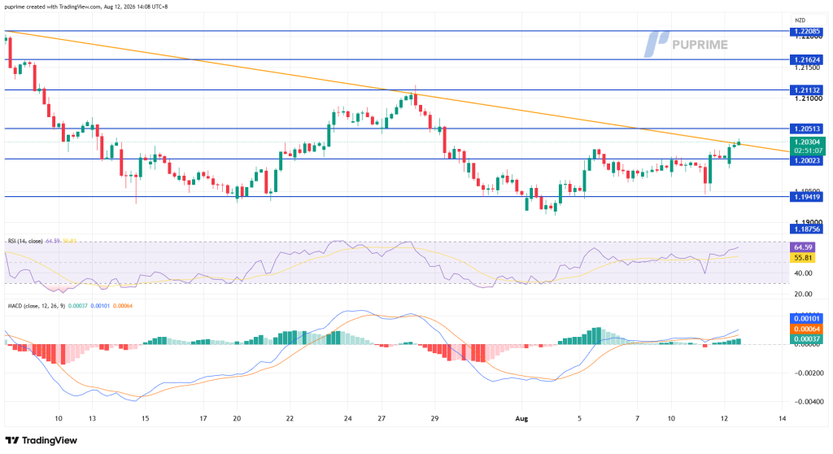Select the 1.21132 price level tag
The height and width of the screenshot is (454, 833).
806,90
